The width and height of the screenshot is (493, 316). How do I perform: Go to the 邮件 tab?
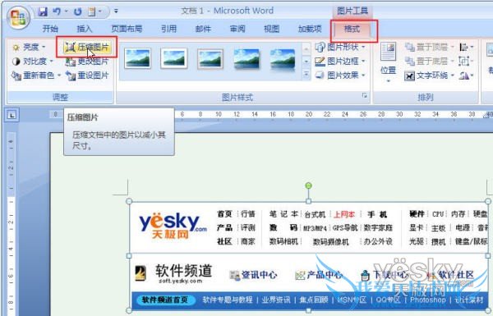203,29
